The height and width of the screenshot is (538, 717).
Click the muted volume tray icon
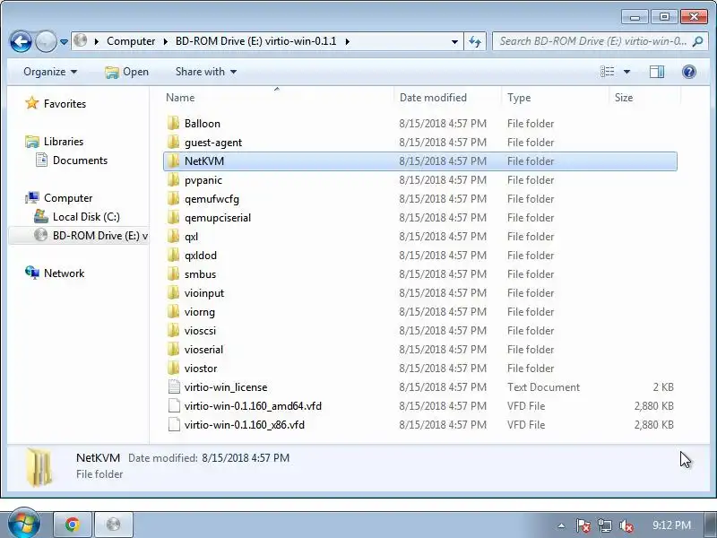[x=626, y=525]
